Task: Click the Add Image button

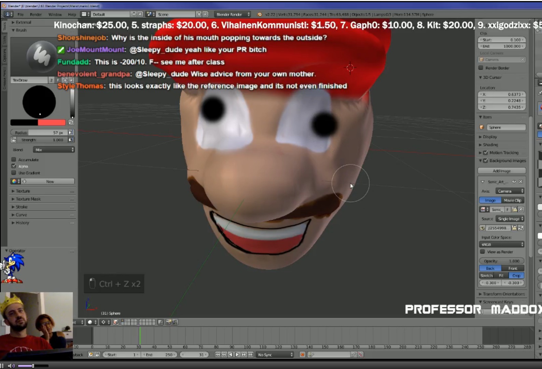Action: [502, 171]
